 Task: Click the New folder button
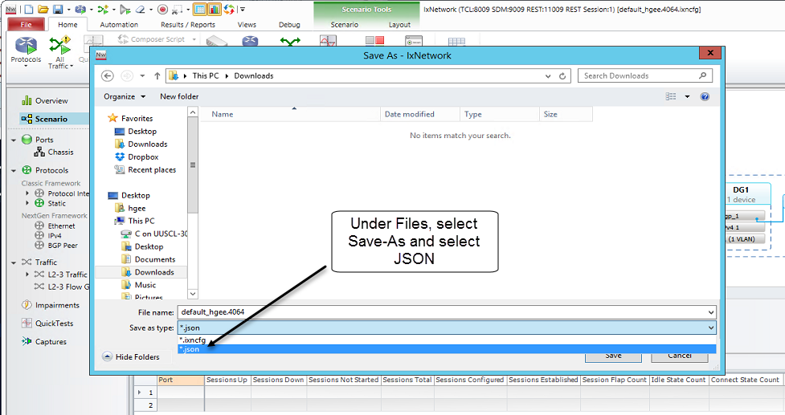(x=179, y=96)
